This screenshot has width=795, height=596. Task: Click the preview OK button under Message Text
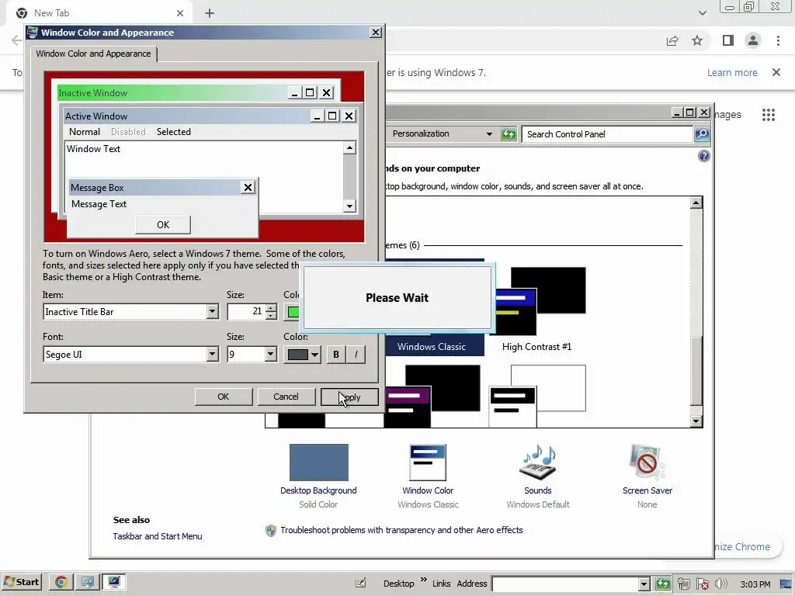tap(163, 224)
